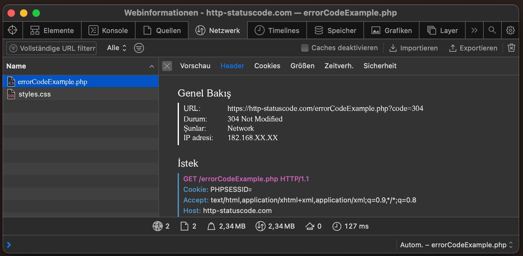The width and height of the screenshot is (523, 256).
Task: Switch to the Konsole tab
Action: click(108, 30)
